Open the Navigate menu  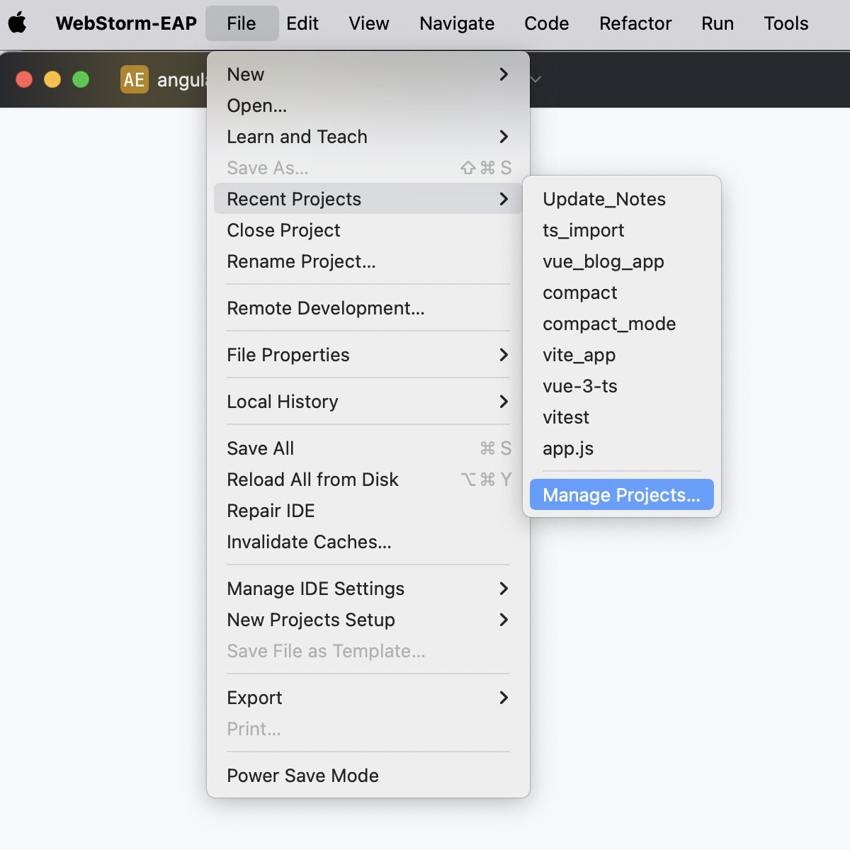click(x=456, y=23)
